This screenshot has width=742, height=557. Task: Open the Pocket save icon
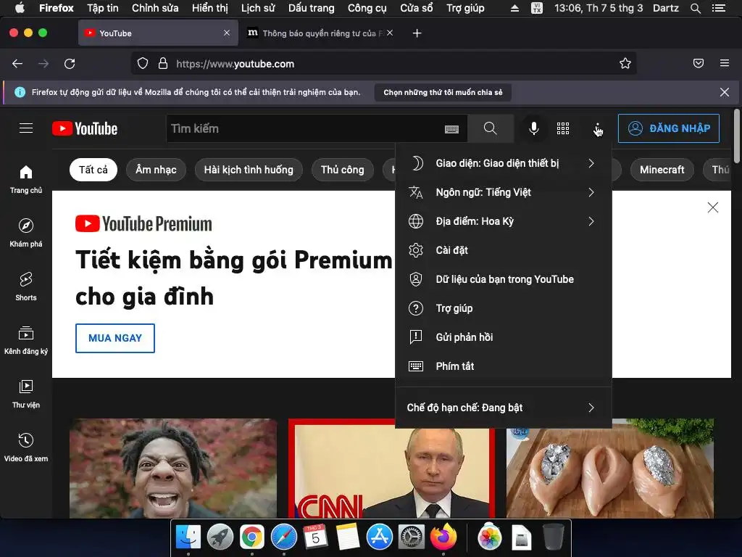699,63
